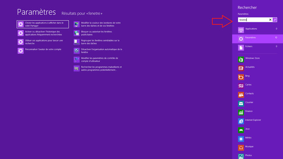Click the Contacts people icon
This screenshot has height=159, width=283.
point(241,95)
